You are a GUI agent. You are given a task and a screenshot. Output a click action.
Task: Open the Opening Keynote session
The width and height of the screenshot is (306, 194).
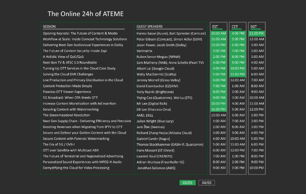pyautogui.click(x=80, y=33)
